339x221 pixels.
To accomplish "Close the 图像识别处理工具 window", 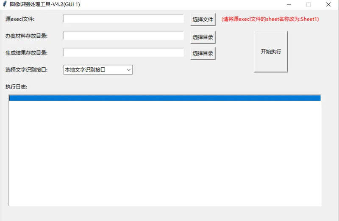I will 328,4.
